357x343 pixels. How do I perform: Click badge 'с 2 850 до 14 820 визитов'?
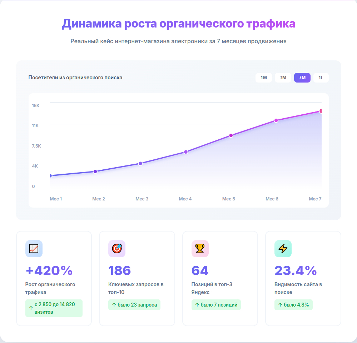[x=54, y=308]
